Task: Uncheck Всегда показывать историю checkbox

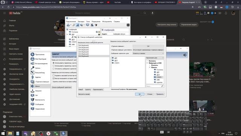Action: 53,78
